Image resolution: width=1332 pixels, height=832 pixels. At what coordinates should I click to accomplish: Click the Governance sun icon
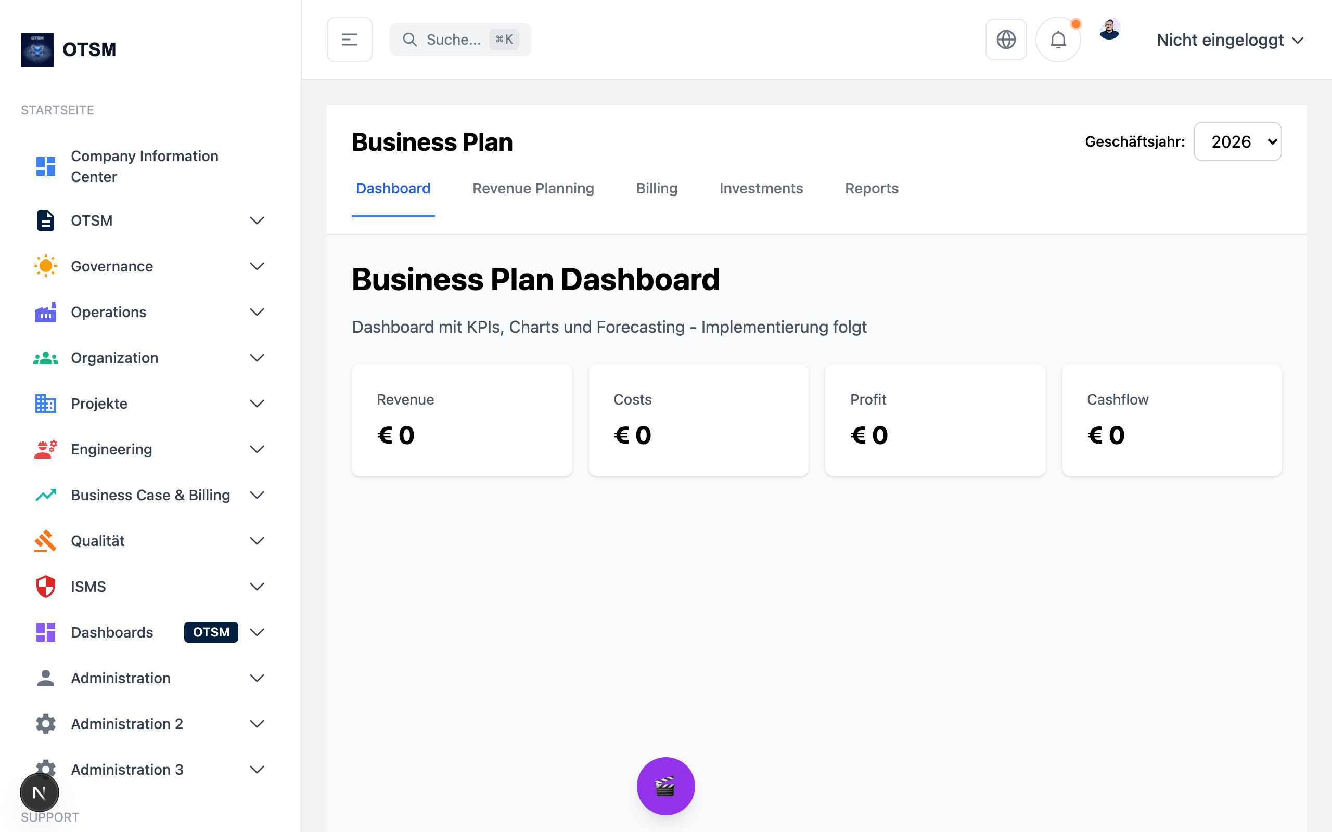tap(46, 266)
